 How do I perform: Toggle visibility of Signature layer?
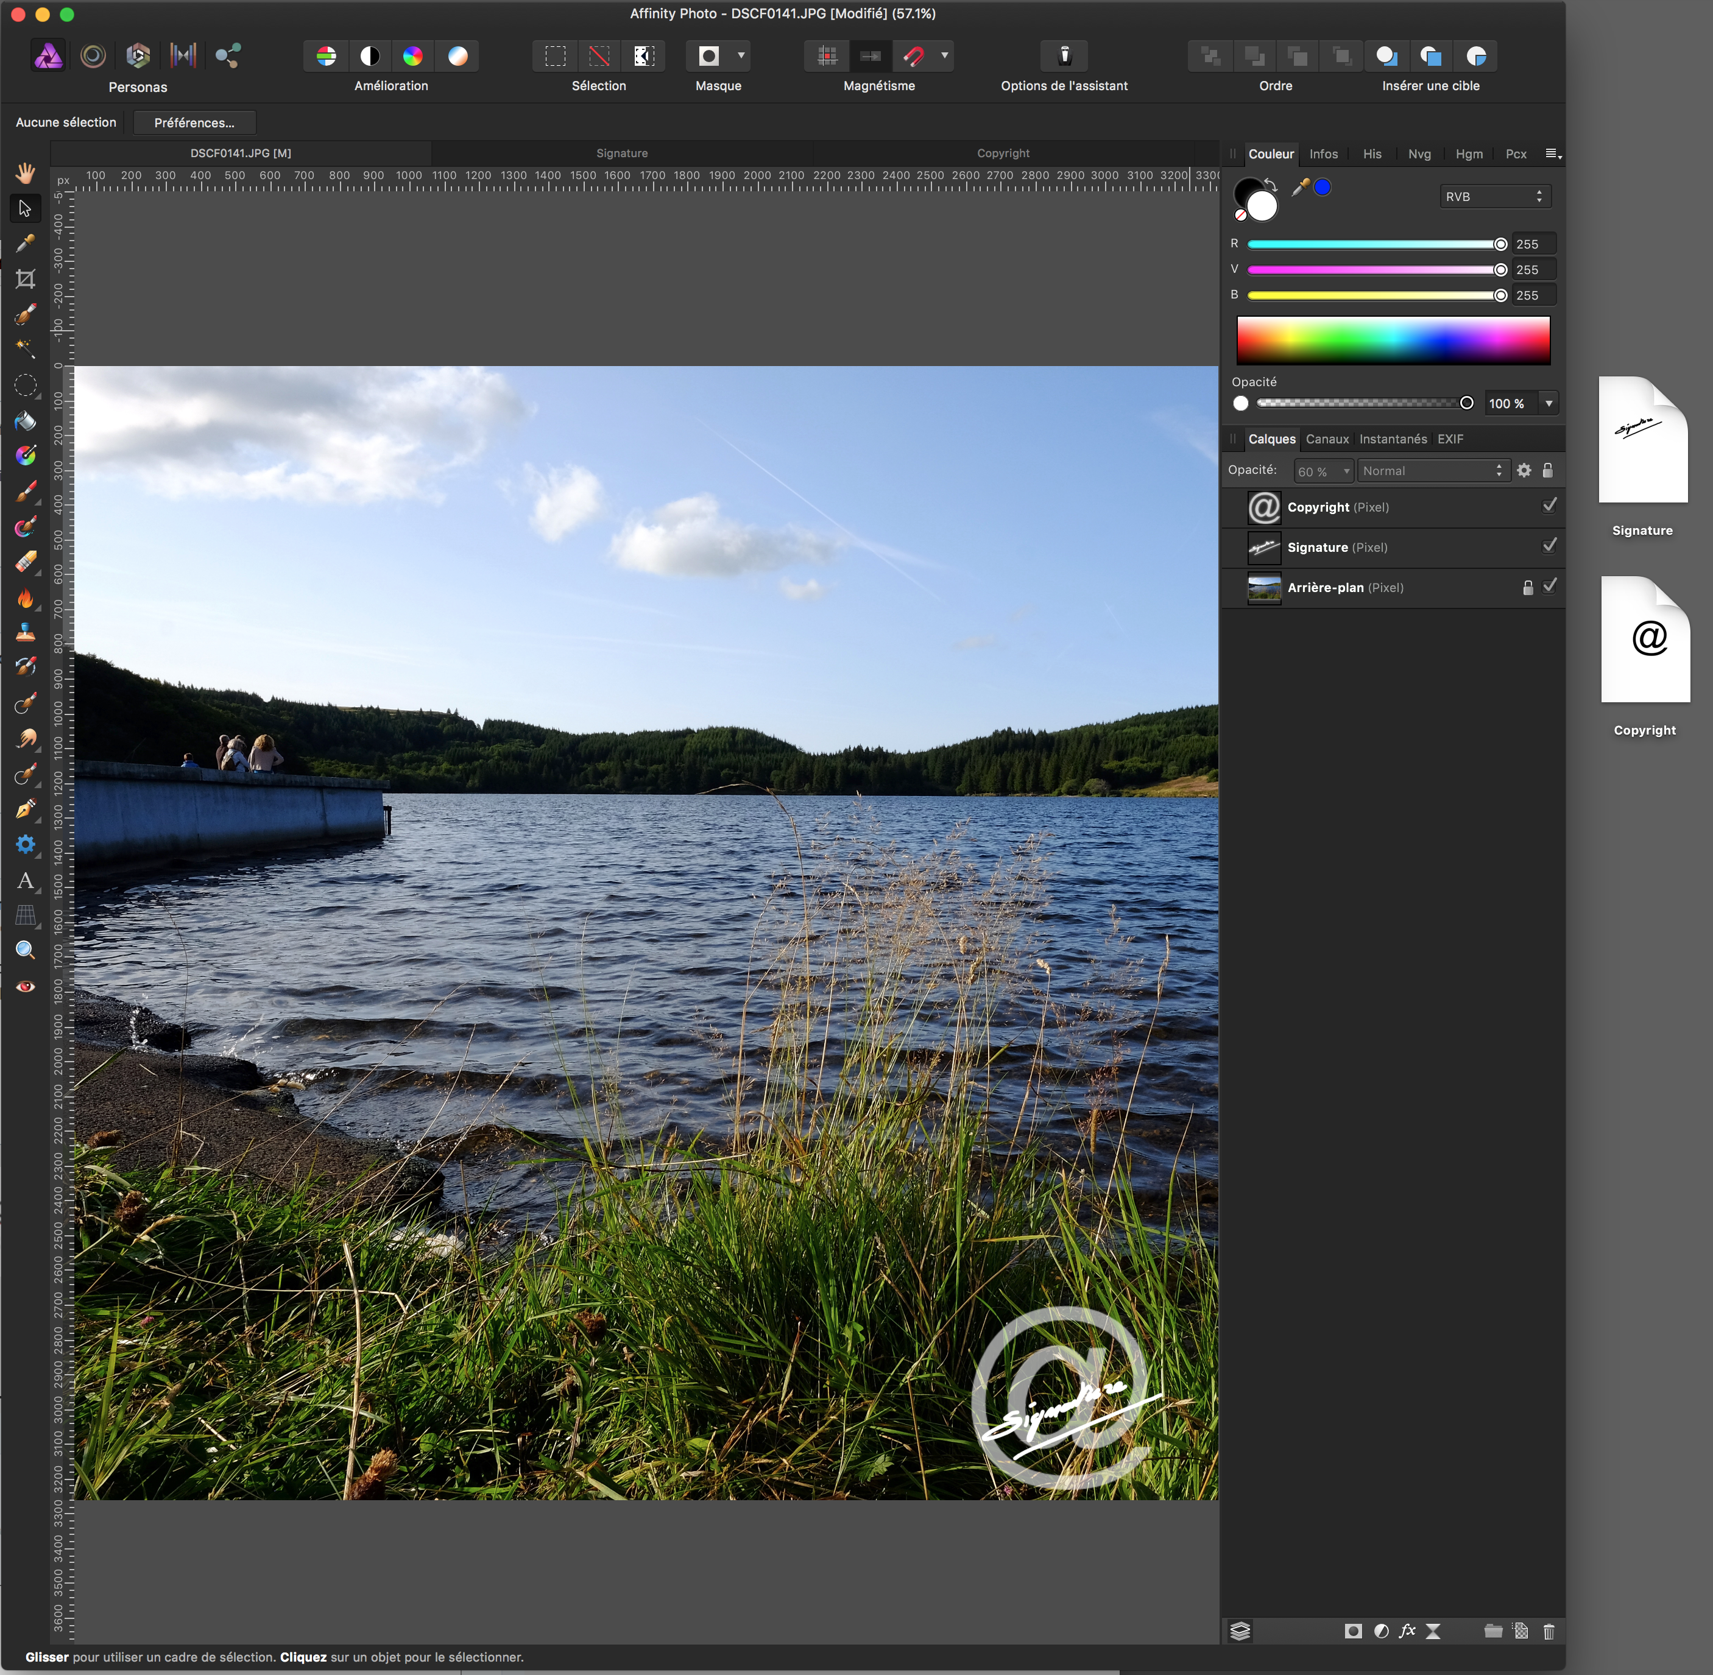tap(1549, 546)
